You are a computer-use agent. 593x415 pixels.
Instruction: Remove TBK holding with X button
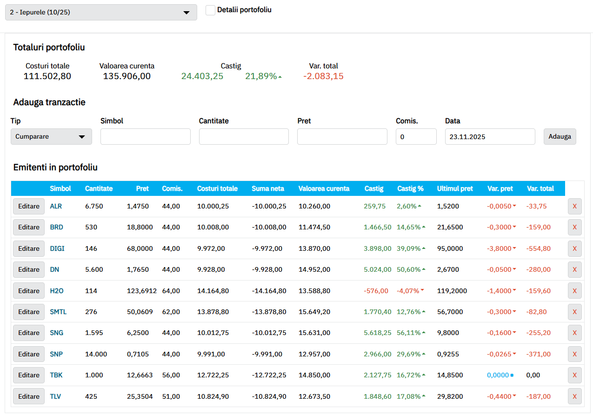click(x=574, y=375)
